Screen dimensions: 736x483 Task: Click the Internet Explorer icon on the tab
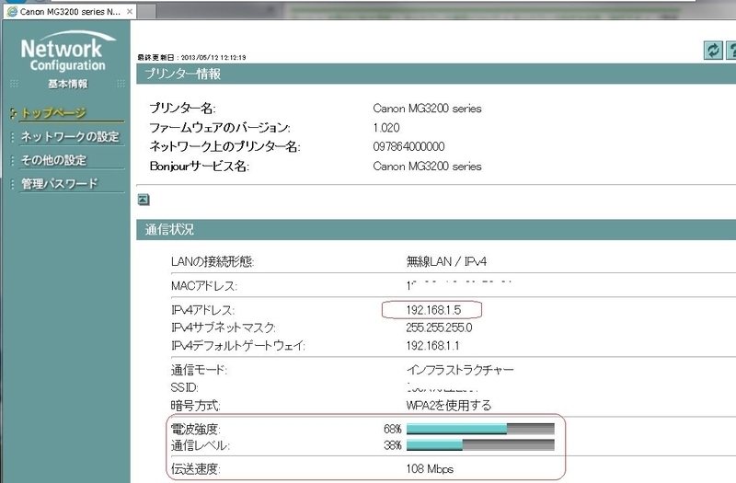[x=12, y=12]
